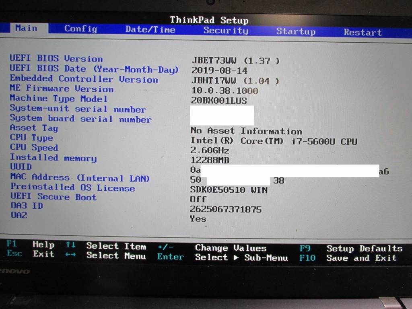
Task: Open the Security tab
Action: [226, 31]
